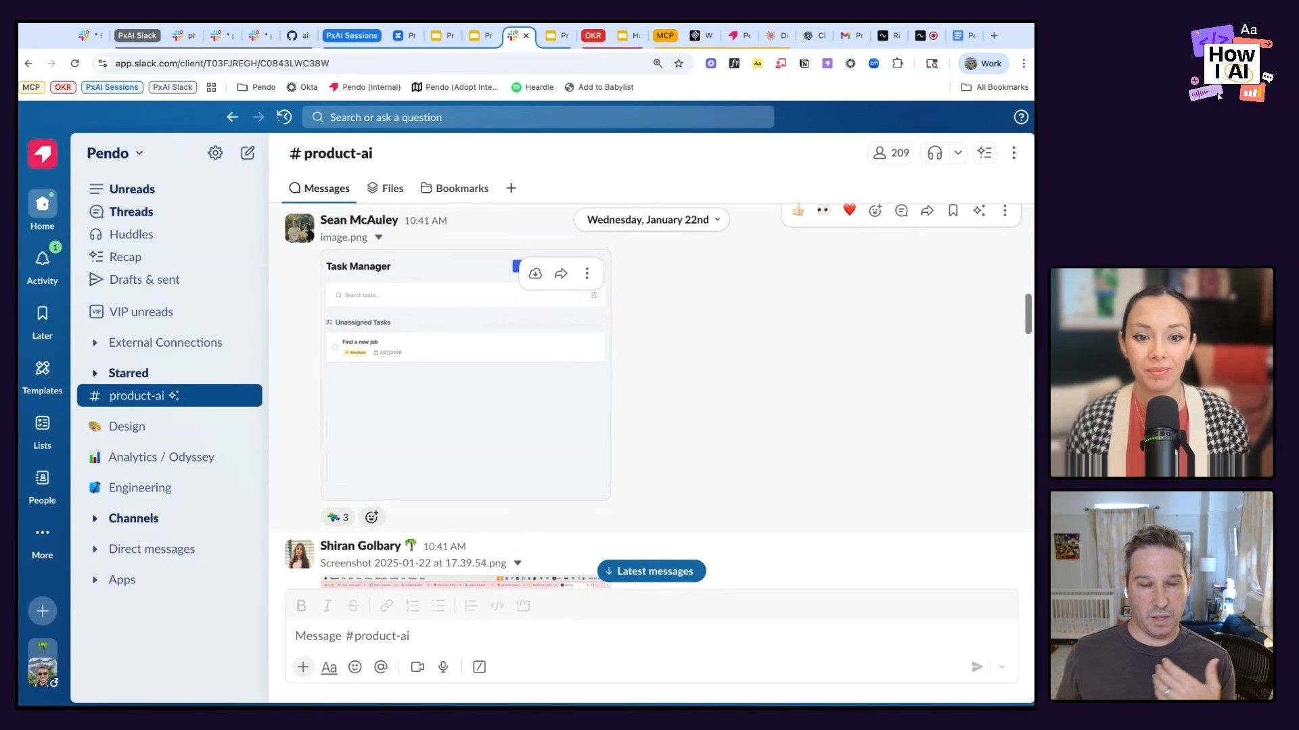Collapse image.png attachment caret
This screenshot has height=730, width=1299.
tap(379, 237)
